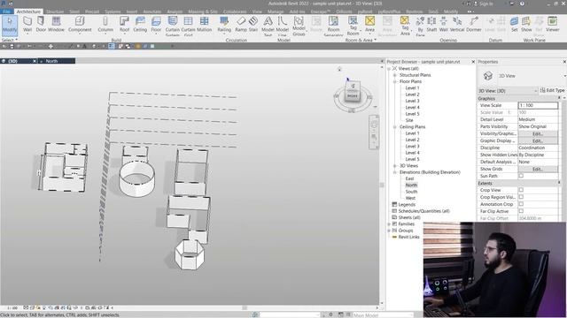
Task: Expand the 3D Views node
Action: click(395, 166)
